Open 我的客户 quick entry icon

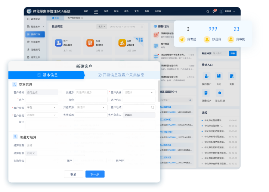point(206,76)
